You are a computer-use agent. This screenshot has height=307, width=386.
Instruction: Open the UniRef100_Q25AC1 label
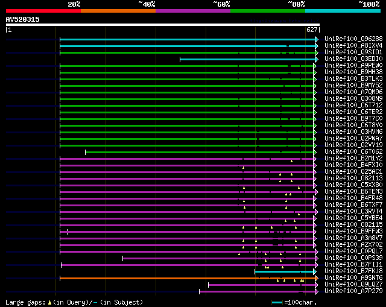click(x=353, y=172)
